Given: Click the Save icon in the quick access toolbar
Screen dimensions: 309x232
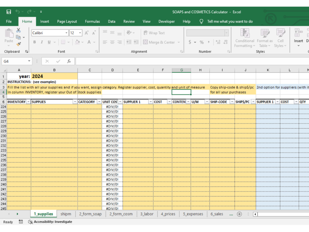Looking at the screenshot, I should [9, 12].
